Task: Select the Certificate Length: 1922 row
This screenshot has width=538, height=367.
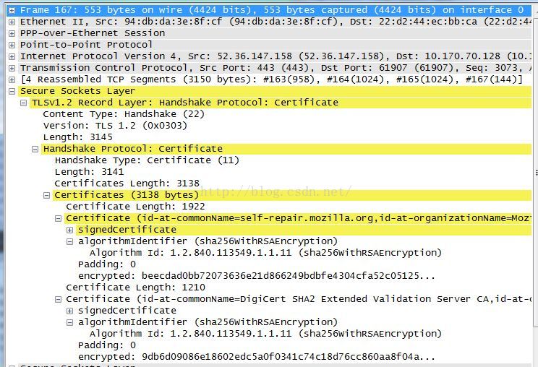Action: [135, 207]
